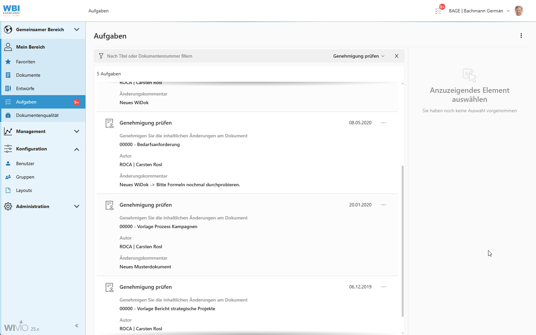Select the Bedarfsanforderung approval task
536x335 pixels.
point(158,144)
